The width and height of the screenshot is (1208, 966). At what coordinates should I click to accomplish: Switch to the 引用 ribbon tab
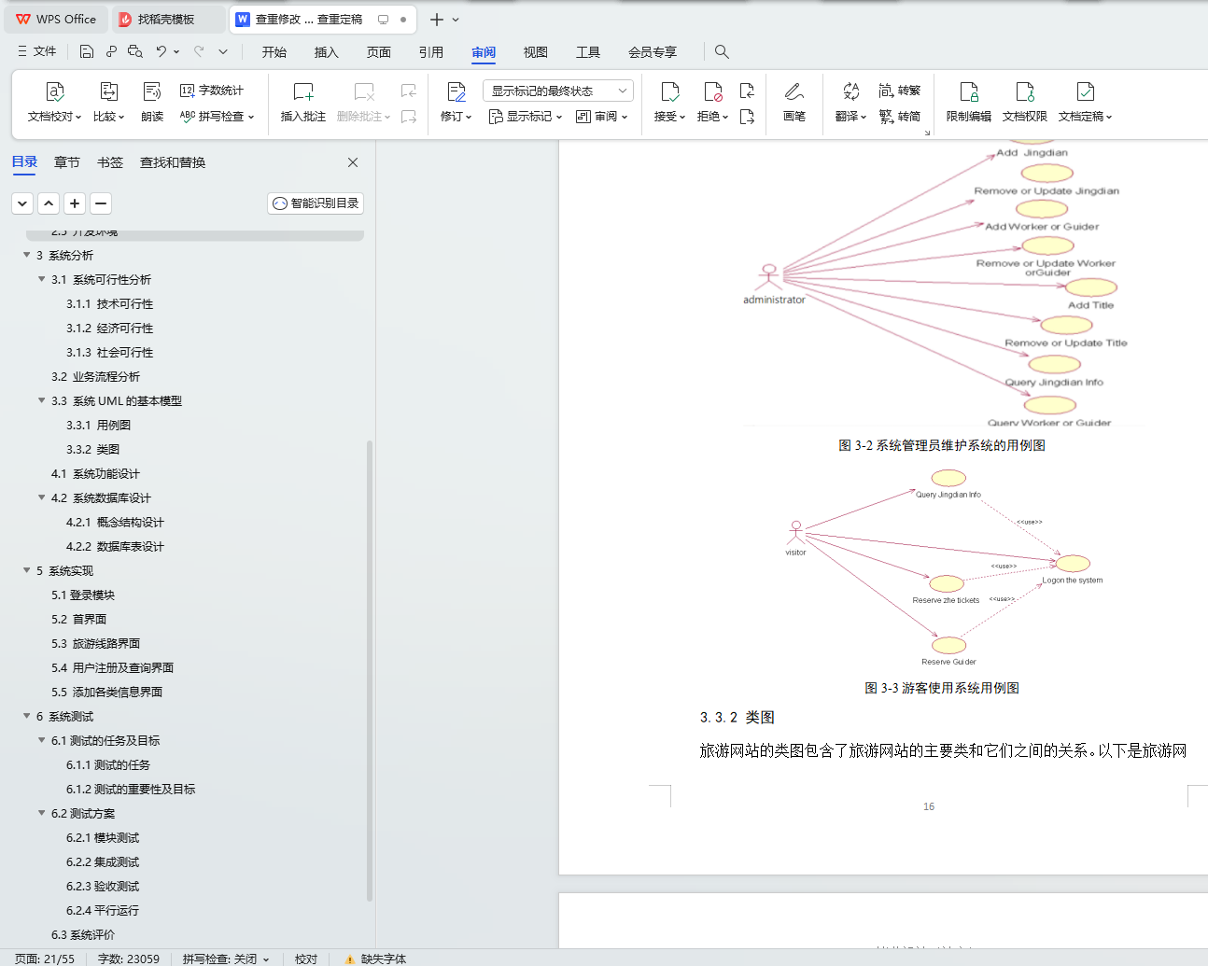click(x=431, y=52)
